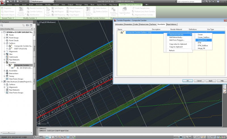Select Composite Corridor Surface row in table
The width and height of the screenshot is (227, 139).
coord(138,33)
